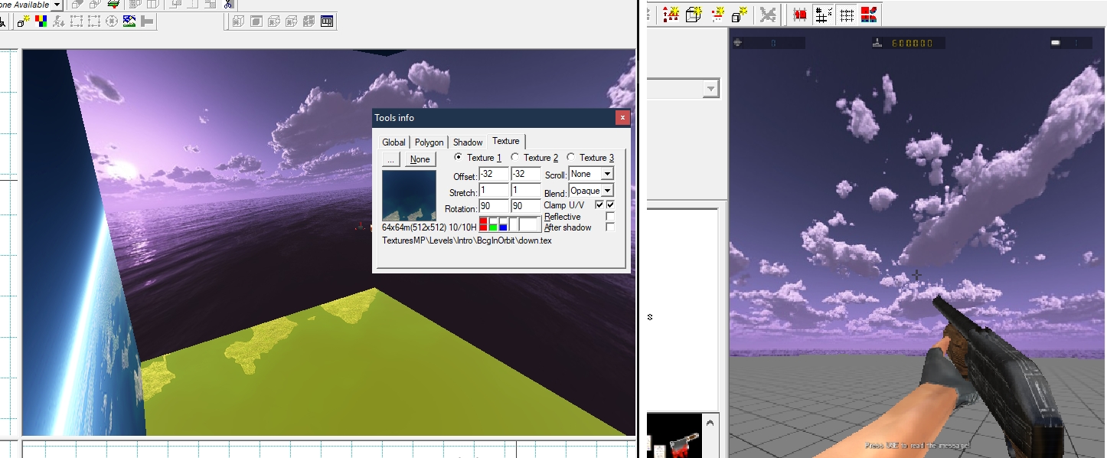The height and width of the screenshot is (458, 1107).
Task: Select the Texture tab
Action: [x=505, y=141]
